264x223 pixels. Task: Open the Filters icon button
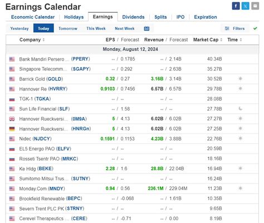click(x=235, y=28)
